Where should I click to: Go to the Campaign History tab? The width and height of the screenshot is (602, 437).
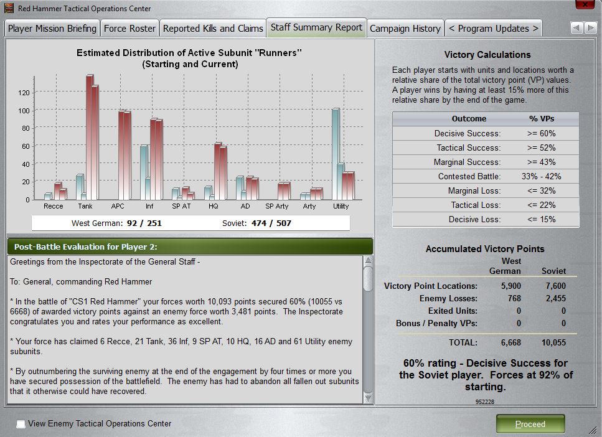pos(405,29)
